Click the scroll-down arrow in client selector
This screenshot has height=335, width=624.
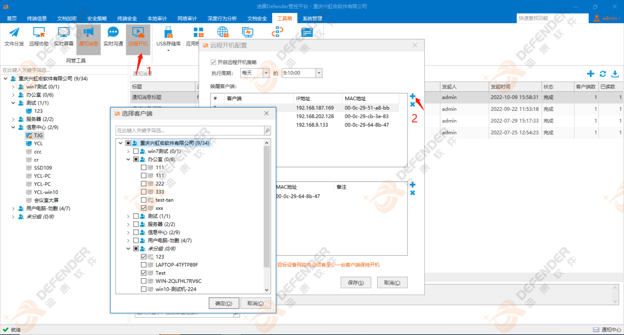click(266, 290)
